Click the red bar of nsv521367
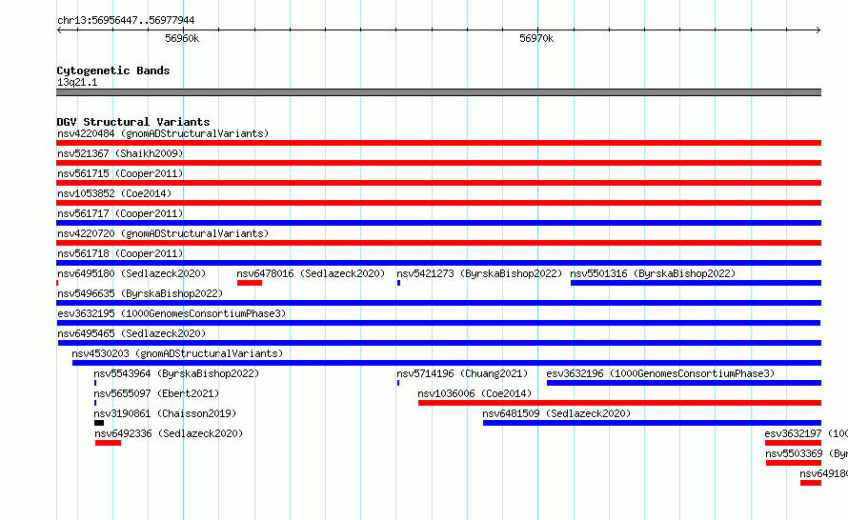The height and width of the screenshot is (520, 848). [x=438, y=163]
